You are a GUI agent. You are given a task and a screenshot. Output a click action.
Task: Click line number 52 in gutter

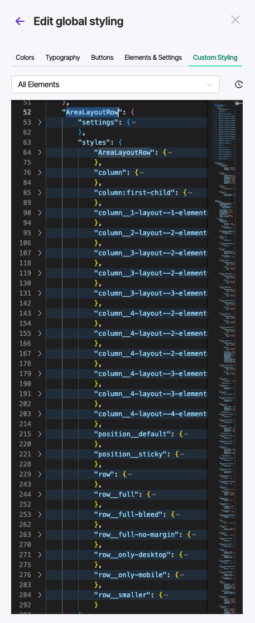27,112
